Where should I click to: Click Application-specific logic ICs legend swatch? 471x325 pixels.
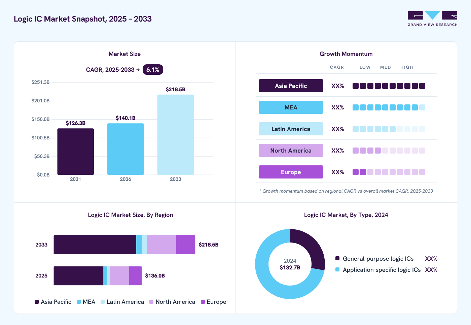click(x=337, y=269)
